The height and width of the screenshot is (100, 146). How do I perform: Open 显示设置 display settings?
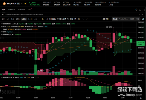[62, 19]
